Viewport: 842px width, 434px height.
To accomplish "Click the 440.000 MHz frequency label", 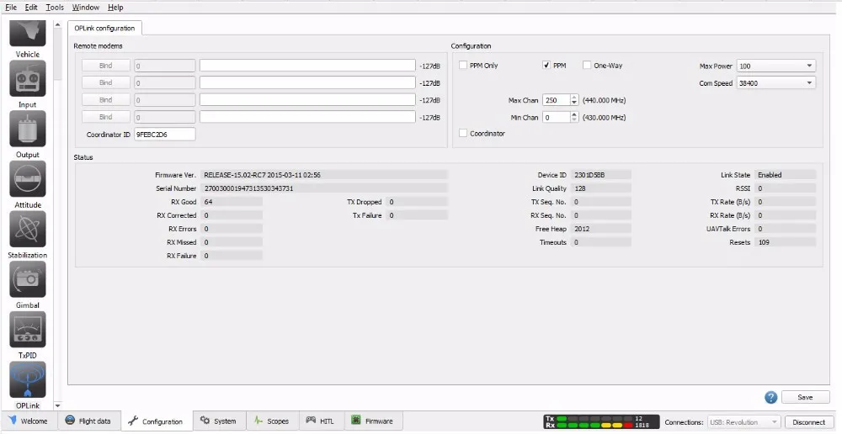I will [x=604, y=100].
